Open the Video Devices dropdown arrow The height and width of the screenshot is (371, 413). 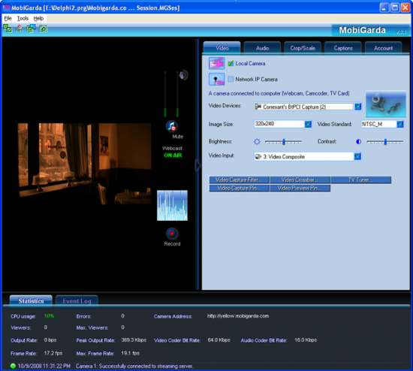(x=357, y=107)
